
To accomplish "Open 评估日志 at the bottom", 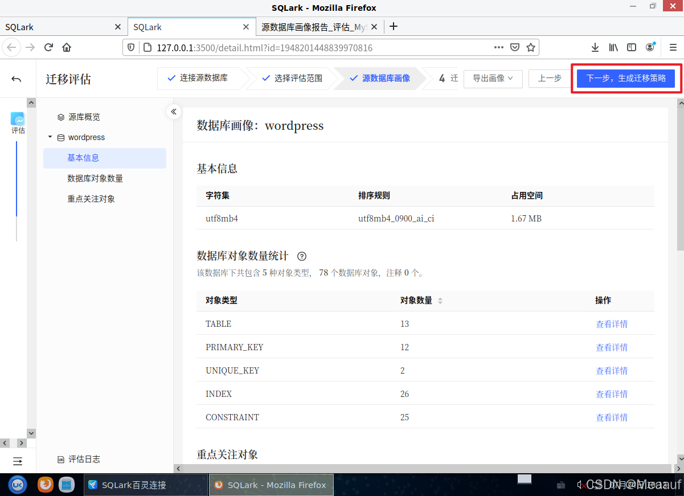I will [79, 459].
